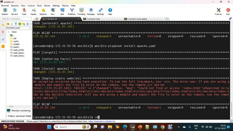Screen dimensions: 233x131
Task: Open Microsoft Edge from the taskbar
Action: coord(125,127)
